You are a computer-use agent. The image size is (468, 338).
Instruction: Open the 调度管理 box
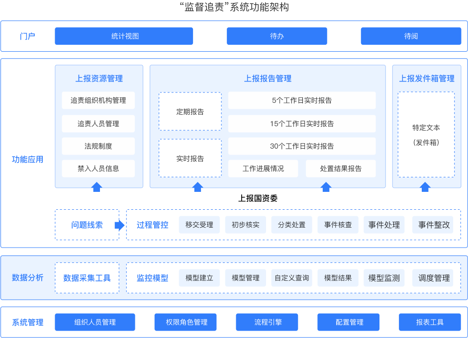pos(433,278)
